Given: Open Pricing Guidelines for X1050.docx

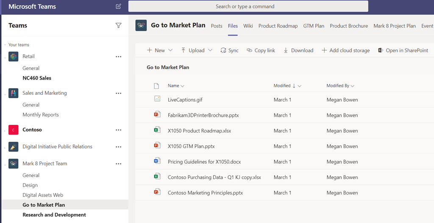Looking at the screenshot, I should coord(204,162).
